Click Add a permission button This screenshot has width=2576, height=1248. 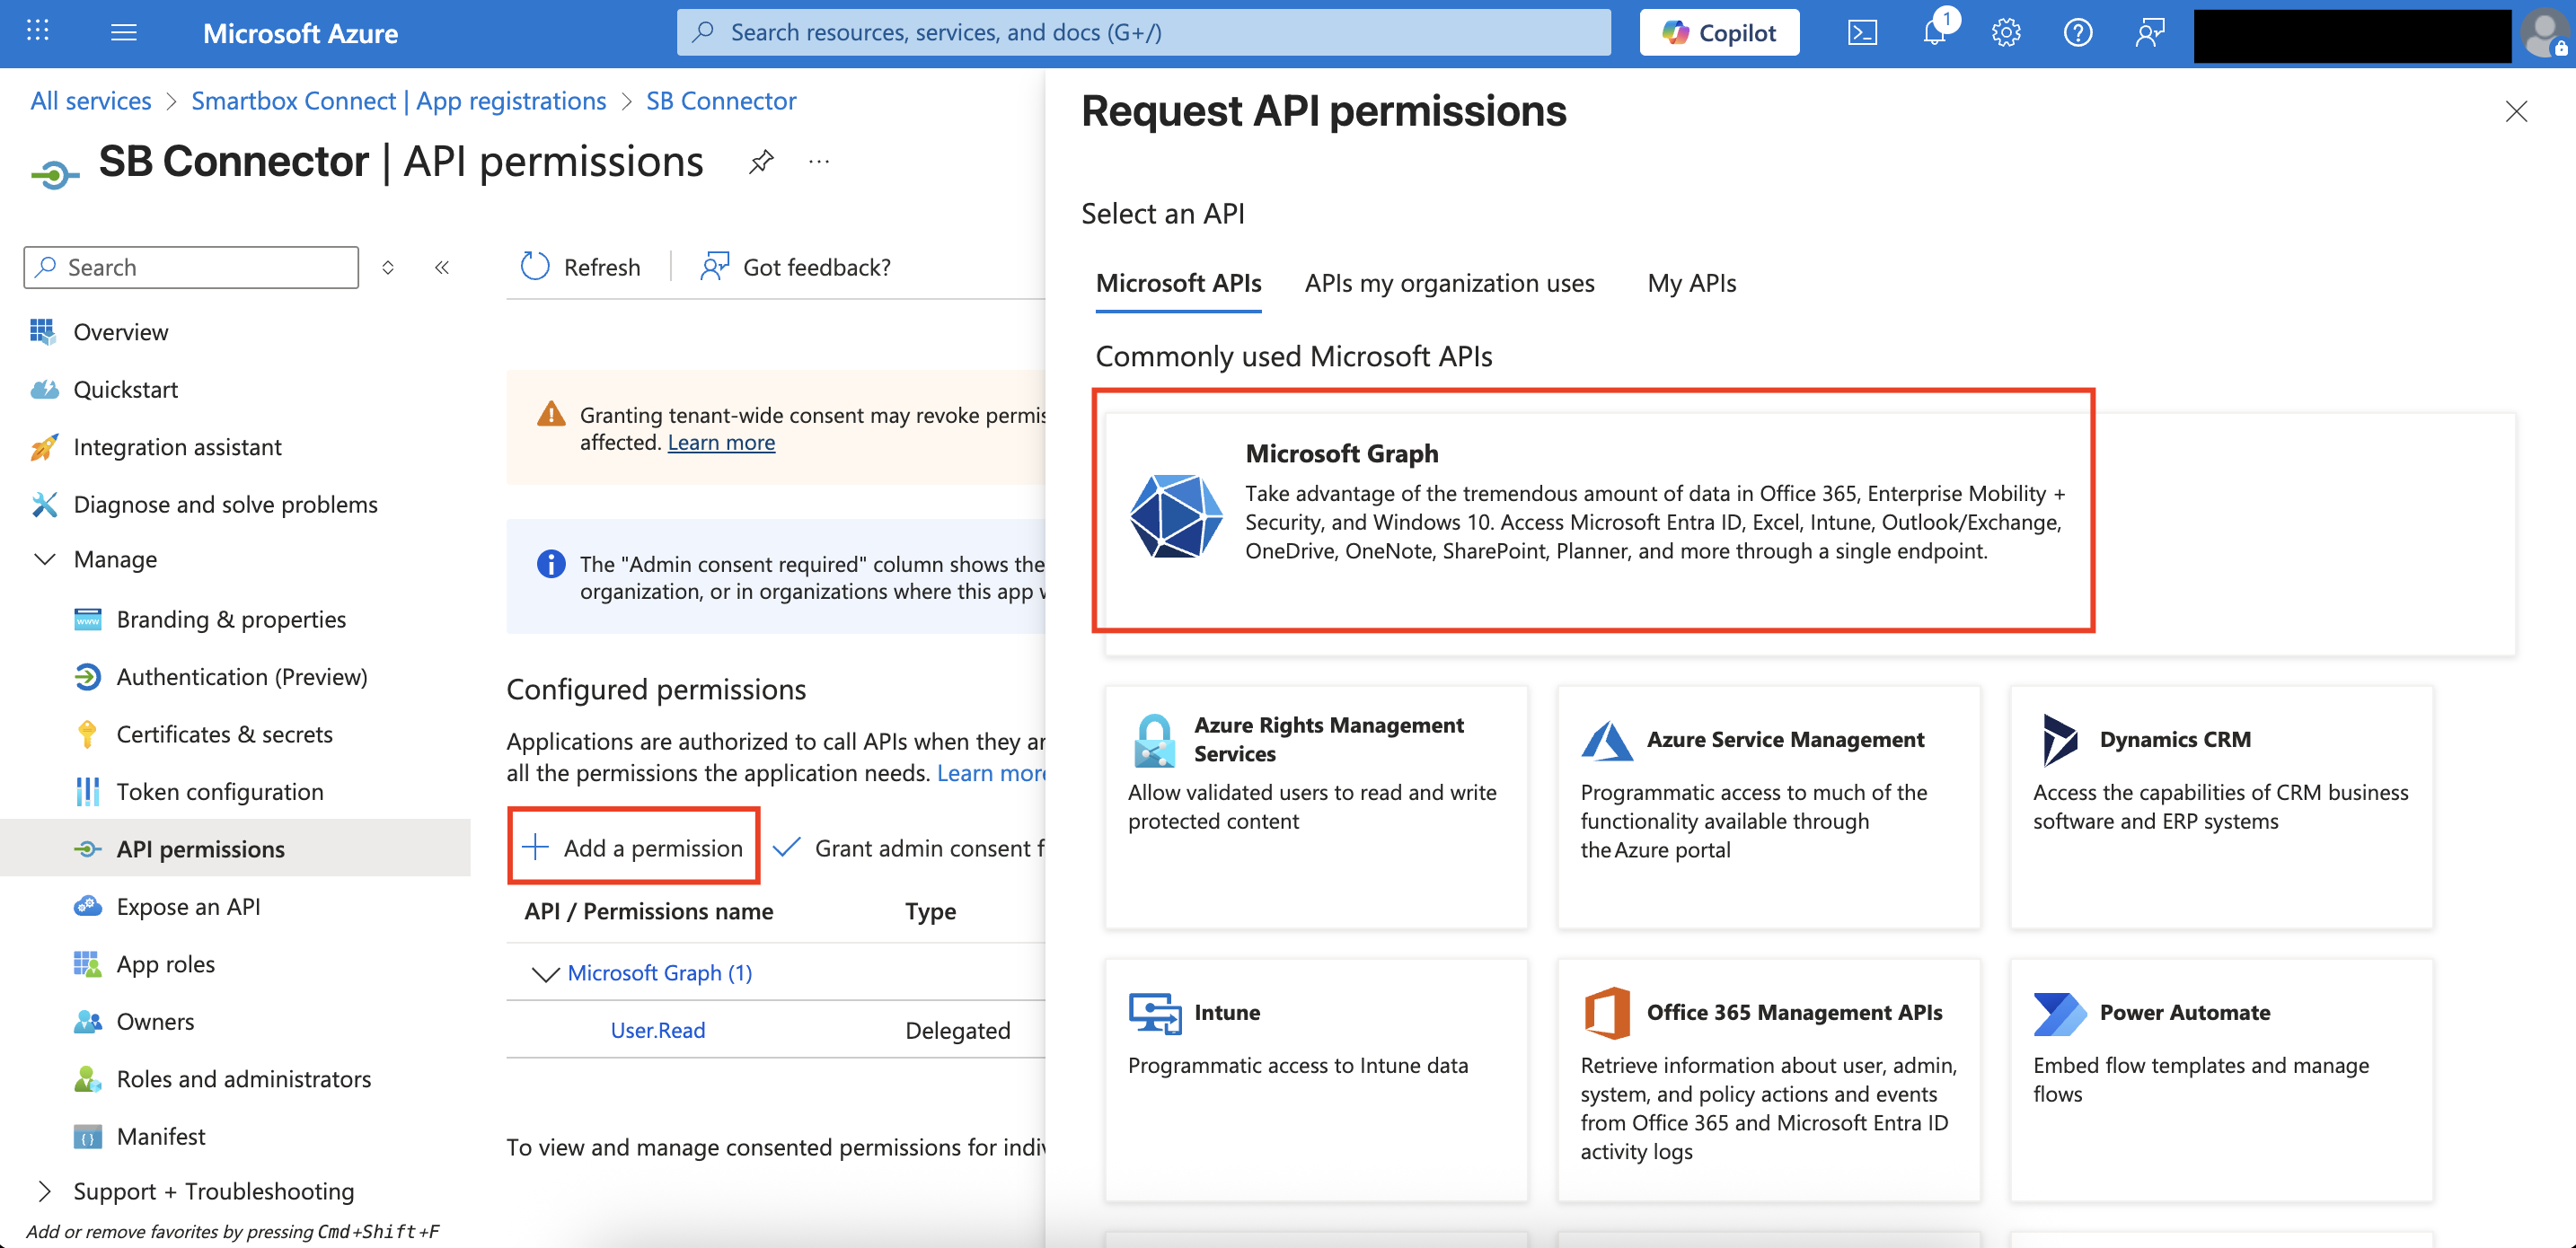coord(634,847)
